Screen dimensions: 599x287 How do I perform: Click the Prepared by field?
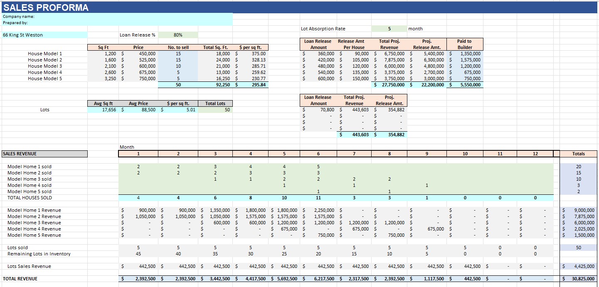117,23
